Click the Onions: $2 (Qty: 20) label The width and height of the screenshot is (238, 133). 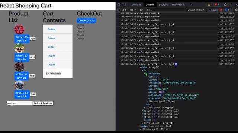point(22,58)
